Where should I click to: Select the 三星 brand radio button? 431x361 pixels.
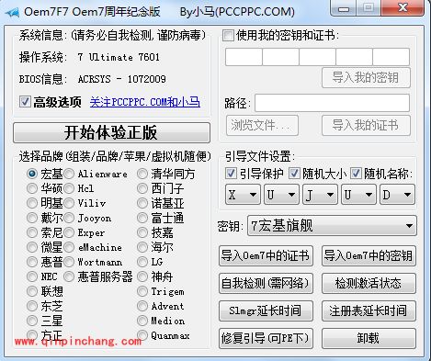pyautogui.click(x=32, y=321)
